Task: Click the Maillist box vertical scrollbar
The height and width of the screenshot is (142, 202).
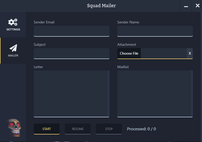Action: point(192,94)
